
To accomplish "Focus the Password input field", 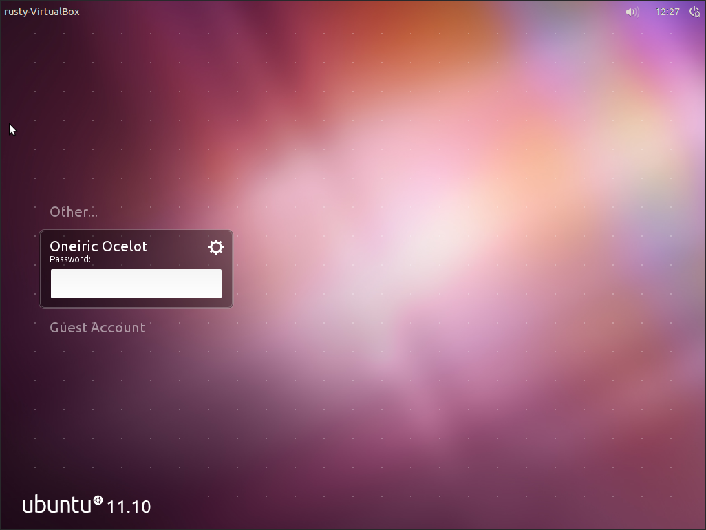I will click(136, 284).
